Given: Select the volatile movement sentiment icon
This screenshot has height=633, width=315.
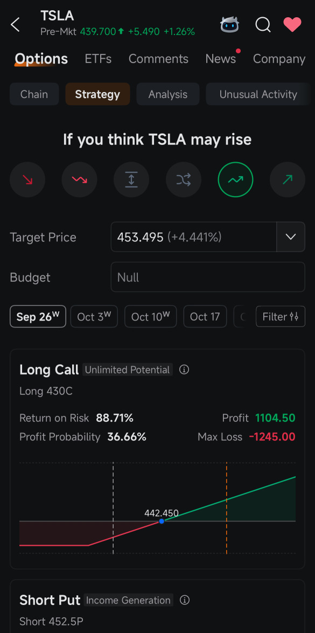Looking at the screenshot, I should point(131,179).
